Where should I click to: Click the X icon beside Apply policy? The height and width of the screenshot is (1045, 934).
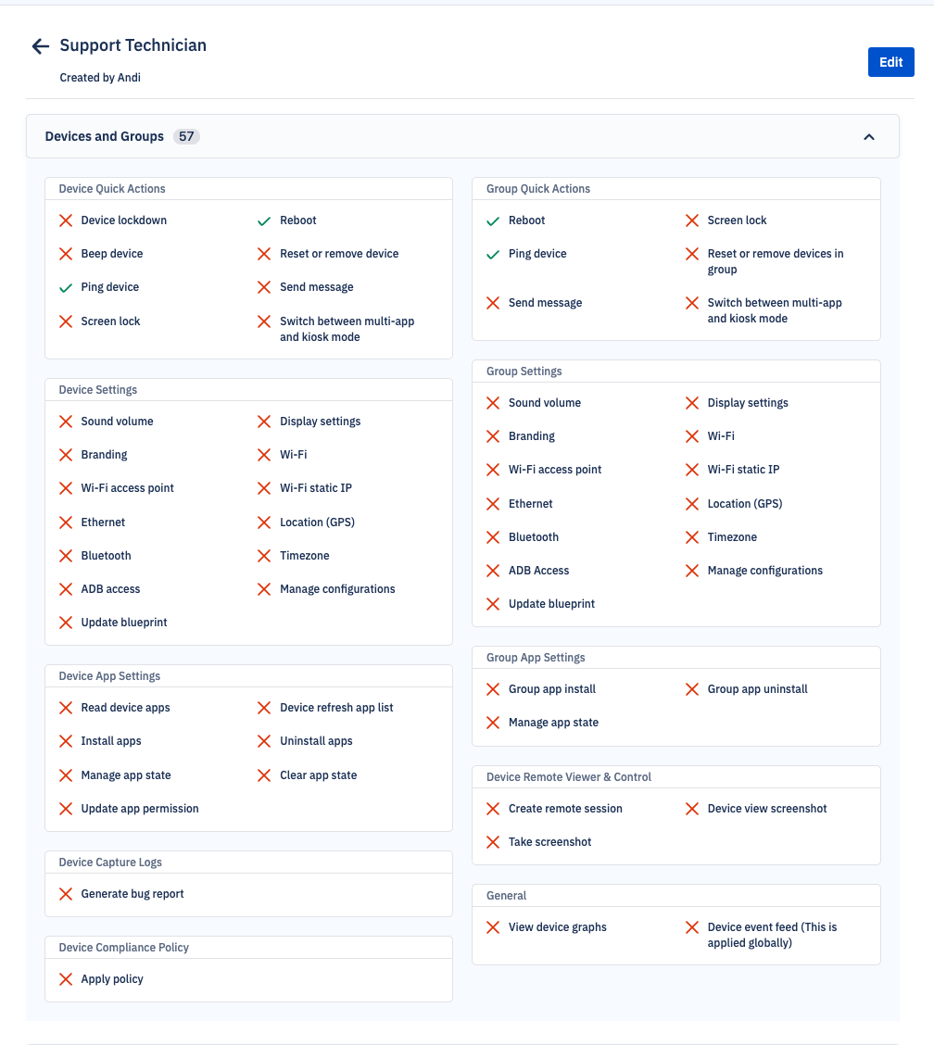point(66,979)
